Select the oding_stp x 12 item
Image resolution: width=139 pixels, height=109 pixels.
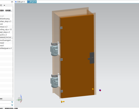pos(6,29)
